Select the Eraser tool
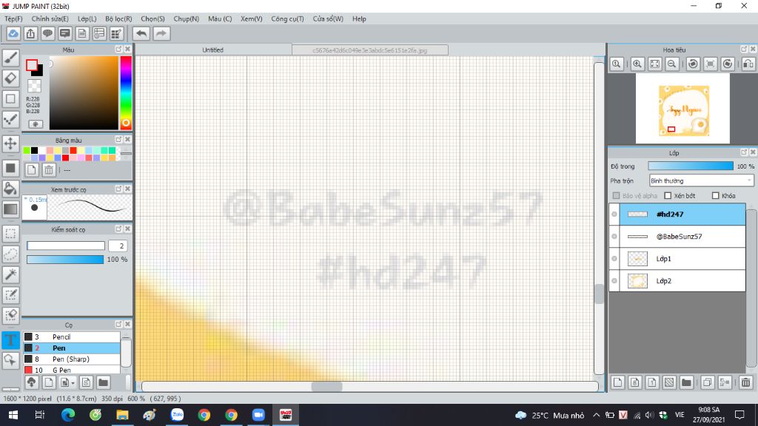Screen dimensions: 758x426 [10, 78]
